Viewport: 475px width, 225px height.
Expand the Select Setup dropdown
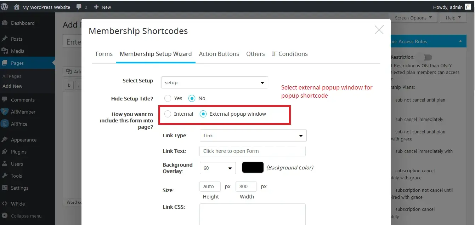tap(214, 82)
